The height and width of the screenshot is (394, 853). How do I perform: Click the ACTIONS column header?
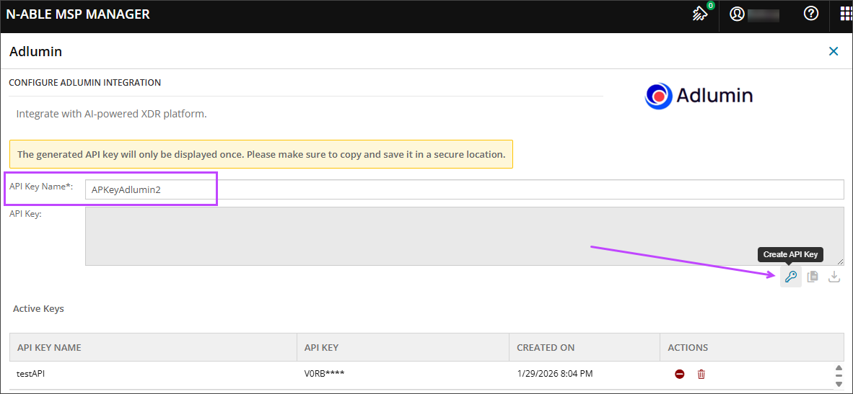(688, 347)
